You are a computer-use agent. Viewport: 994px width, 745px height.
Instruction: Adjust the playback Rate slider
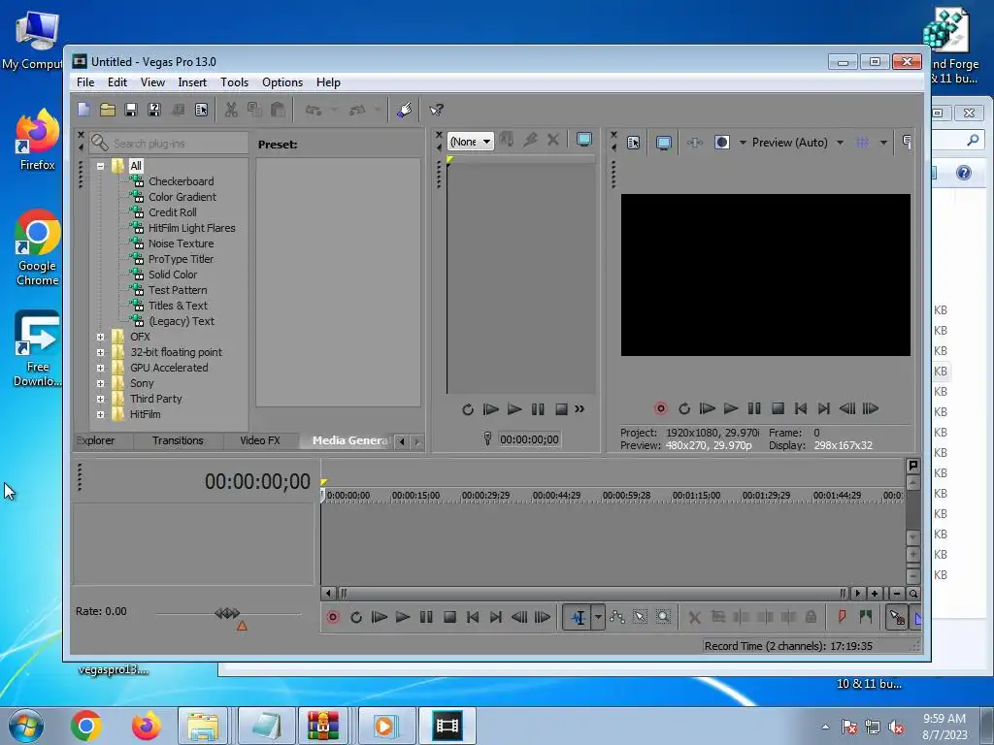click(x=227, y=613)
